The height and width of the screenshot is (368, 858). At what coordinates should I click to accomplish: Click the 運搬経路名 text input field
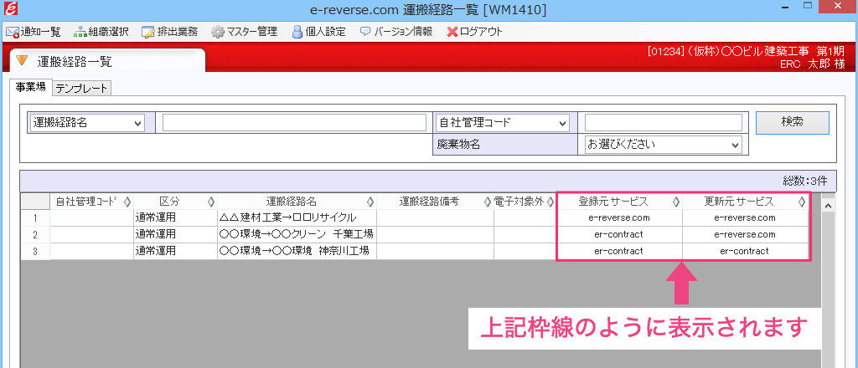click(294, 123)
